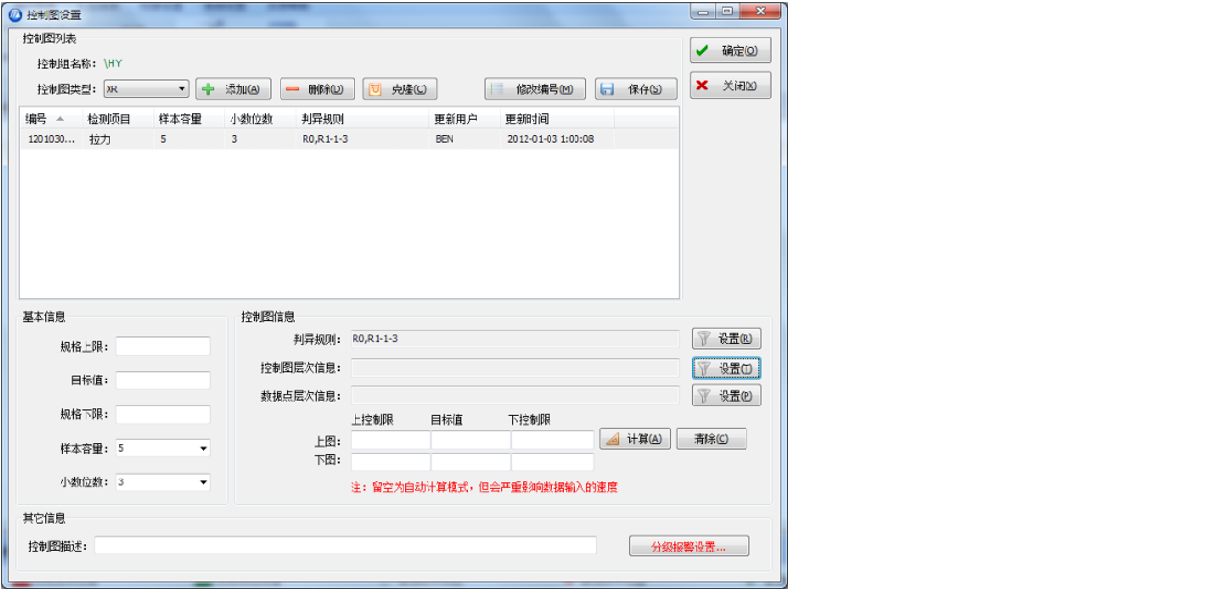Click the green plus 添加 (Add) button

coord(233,89)
